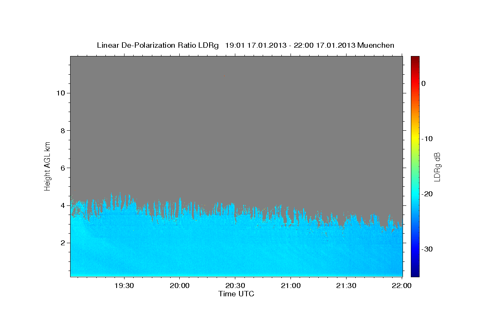Click the 21:30 time tick label
This screenshot has height=332, width=498.
click(x=346, y=286)
